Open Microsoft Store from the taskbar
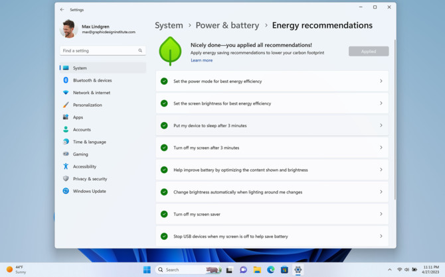This screenshot has width=445, height=277. (x=284, y=270)
